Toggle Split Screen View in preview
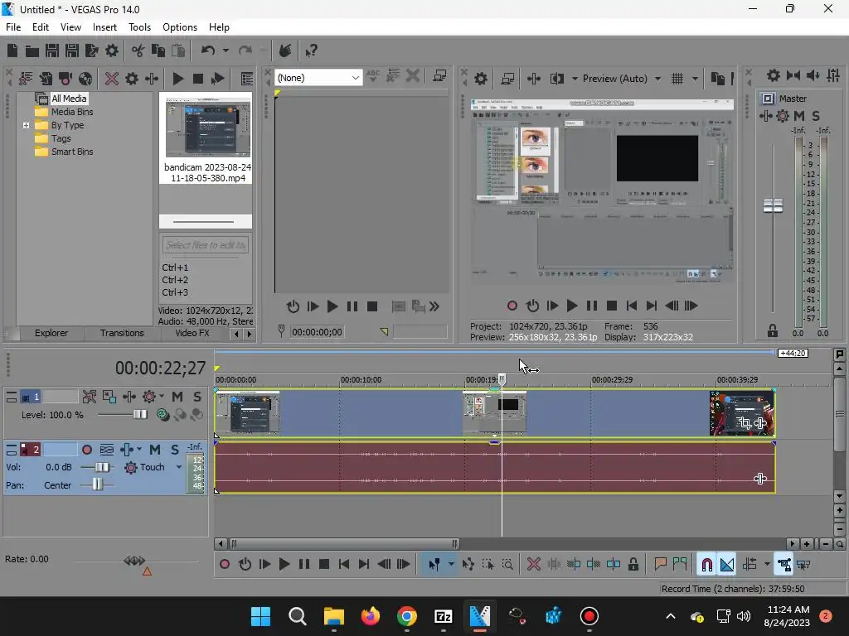This screenshot has width=849, height=636. coord(556,79)
